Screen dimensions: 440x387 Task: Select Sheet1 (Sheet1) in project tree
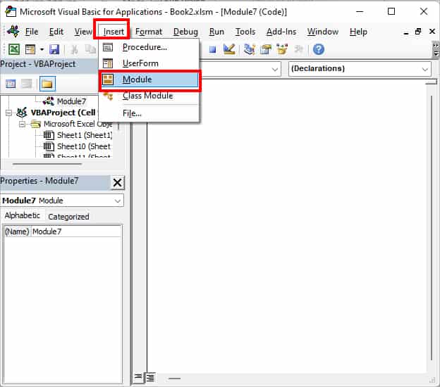click(85, 135)
